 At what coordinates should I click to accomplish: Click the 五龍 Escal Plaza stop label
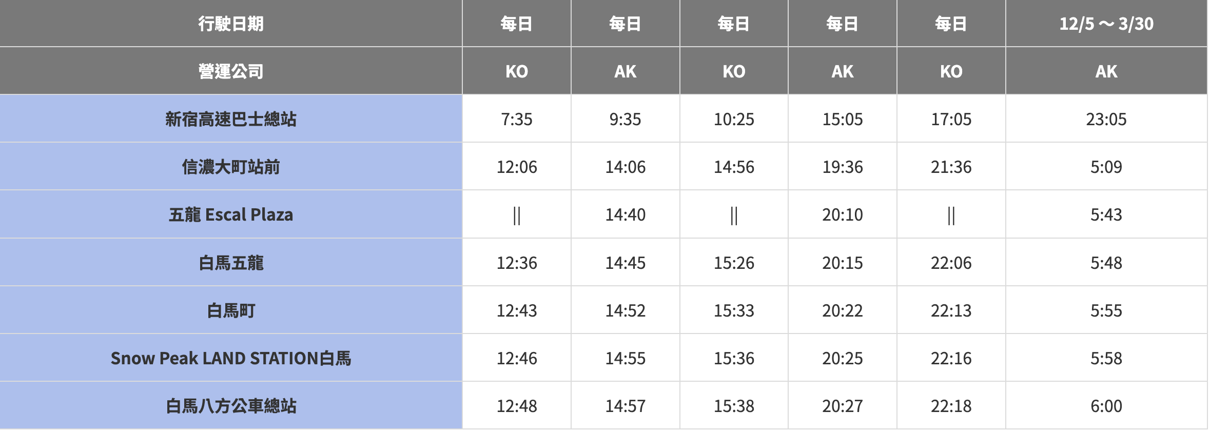pyautogui.click(x=231, y=214)
